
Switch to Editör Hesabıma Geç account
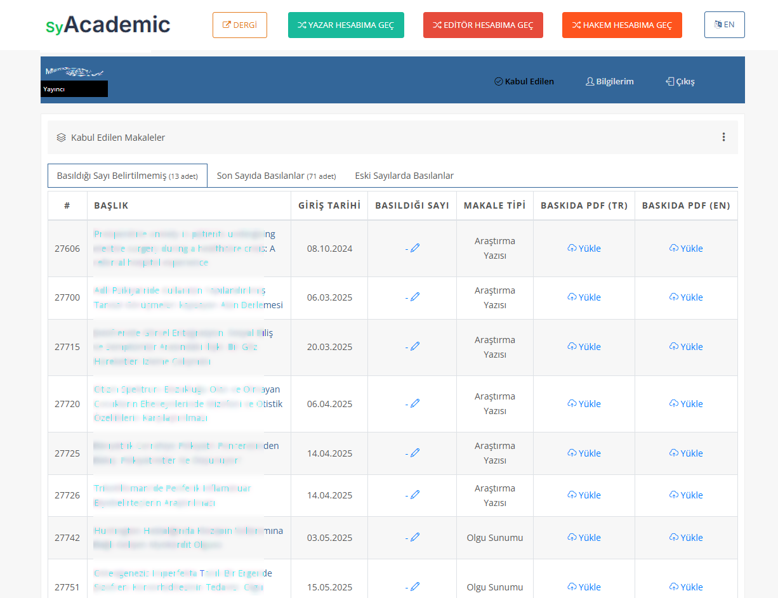(x=483, y=25)
